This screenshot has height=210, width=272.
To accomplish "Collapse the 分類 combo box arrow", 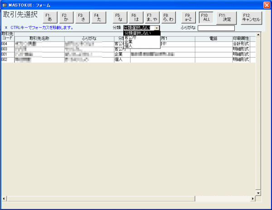I will 157,28.
